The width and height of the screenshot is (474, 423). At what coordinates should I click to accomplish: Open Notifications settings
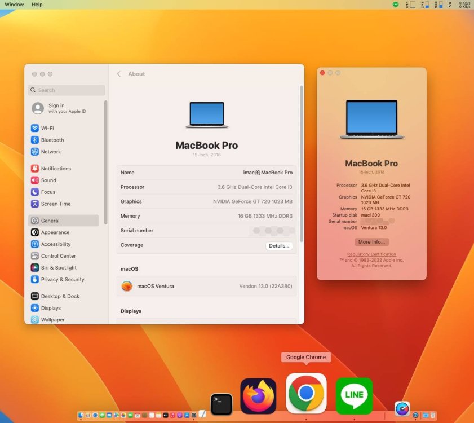coord(64,169)
